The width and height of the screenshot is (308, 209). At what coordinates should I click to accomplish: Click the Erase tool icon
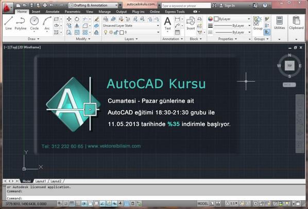click(96, 19)
